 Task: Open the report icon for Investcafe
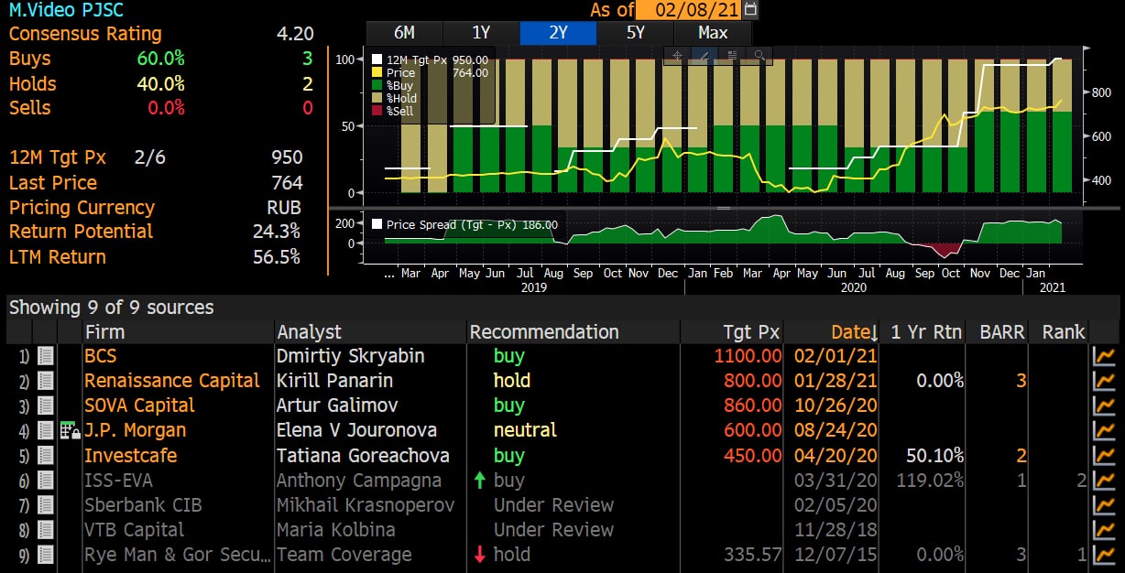(x=46, y=455)
